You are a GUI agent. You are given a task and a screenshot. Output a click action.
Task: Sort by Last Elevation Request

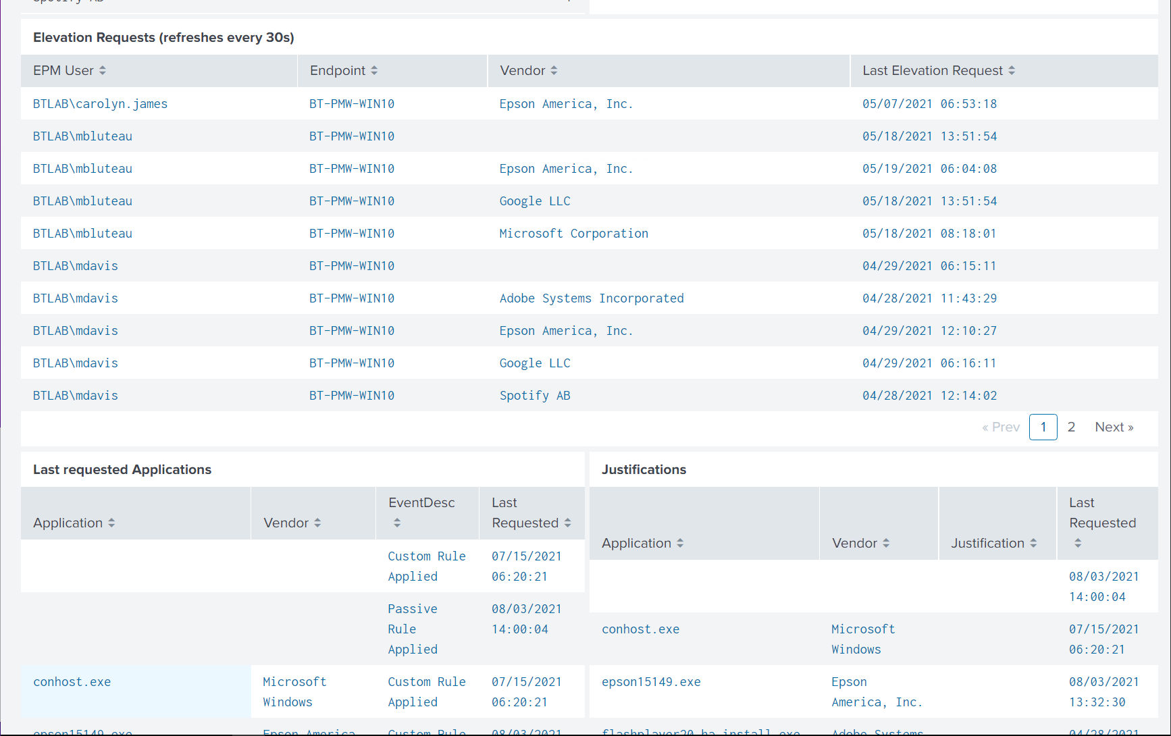[939, 70]
